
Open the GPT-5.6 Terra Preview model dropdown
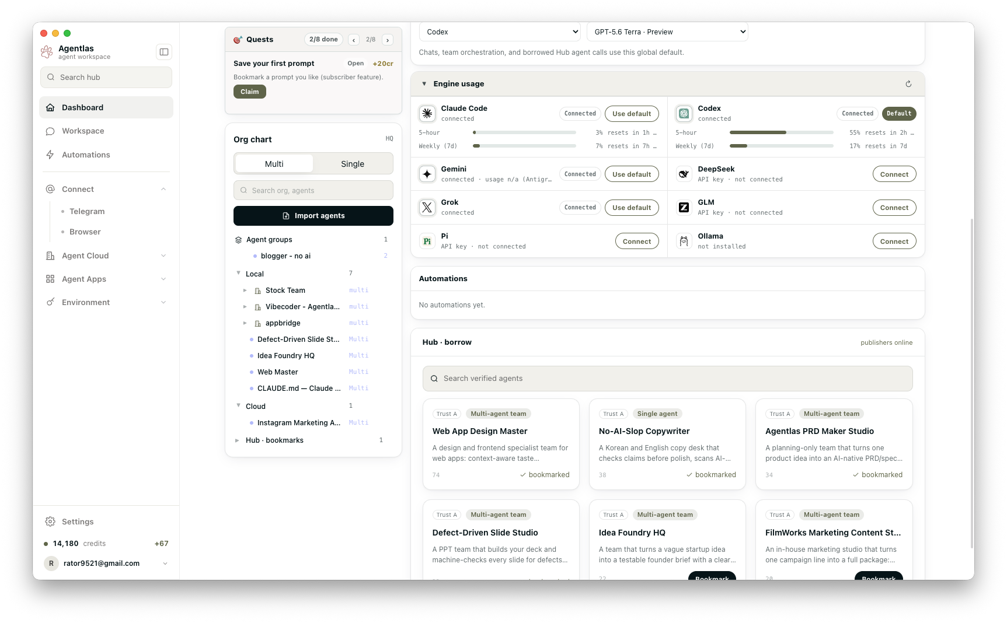coord(667,32)
